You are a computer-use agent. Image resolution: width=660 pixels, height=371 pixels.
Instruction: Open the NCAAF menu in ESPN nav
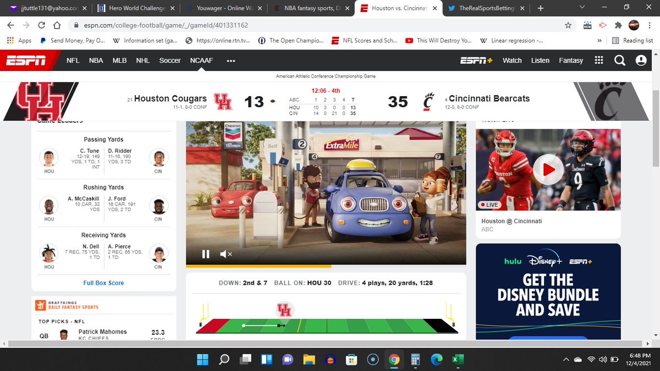[201, 60]
